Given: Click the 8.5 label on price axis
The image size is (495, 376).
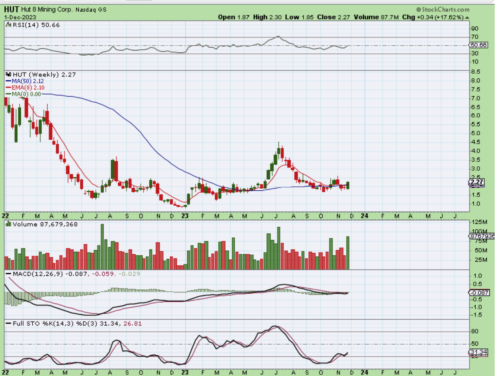Looking at the screenshot, I should (475, 72).
